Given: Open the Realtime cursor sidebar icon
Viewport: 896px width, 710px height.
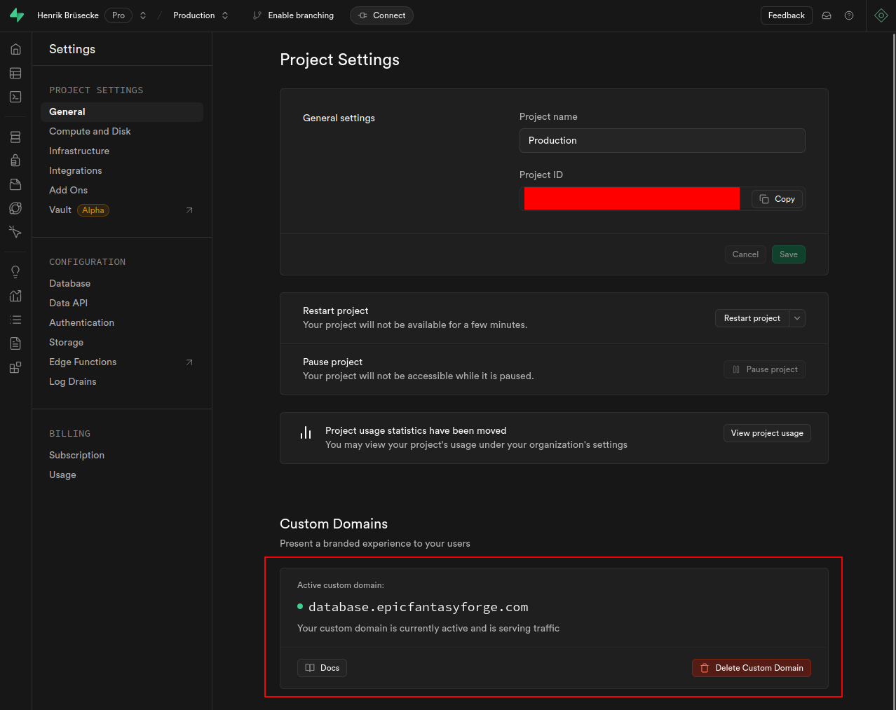Looking at the screenshot, I should 15,232.
